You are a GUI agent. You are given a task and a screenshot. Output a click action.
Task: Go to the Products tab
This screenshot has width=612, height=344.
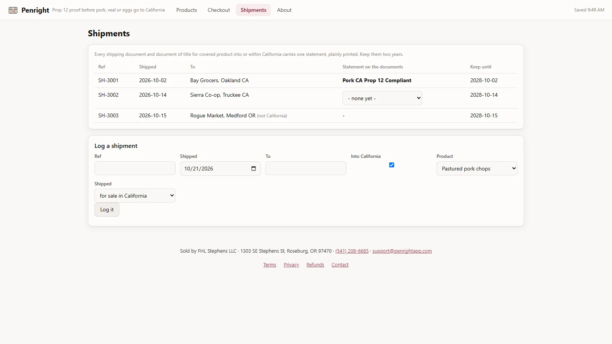(x=187, y=10)
